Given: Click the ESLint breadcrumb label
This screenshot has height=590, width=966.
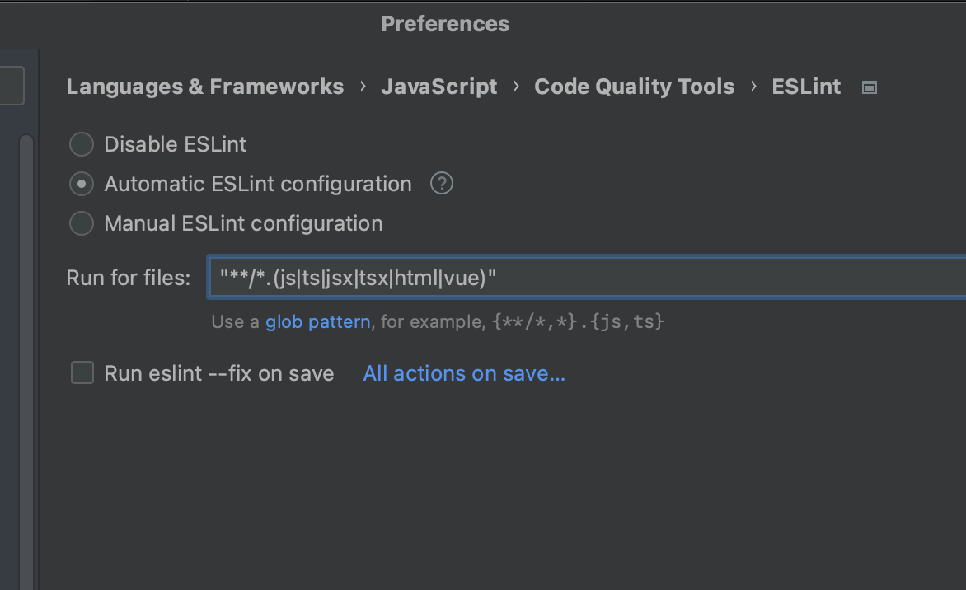Looking at the screenshot, I should pyautogui.click(x=806, y=87).
